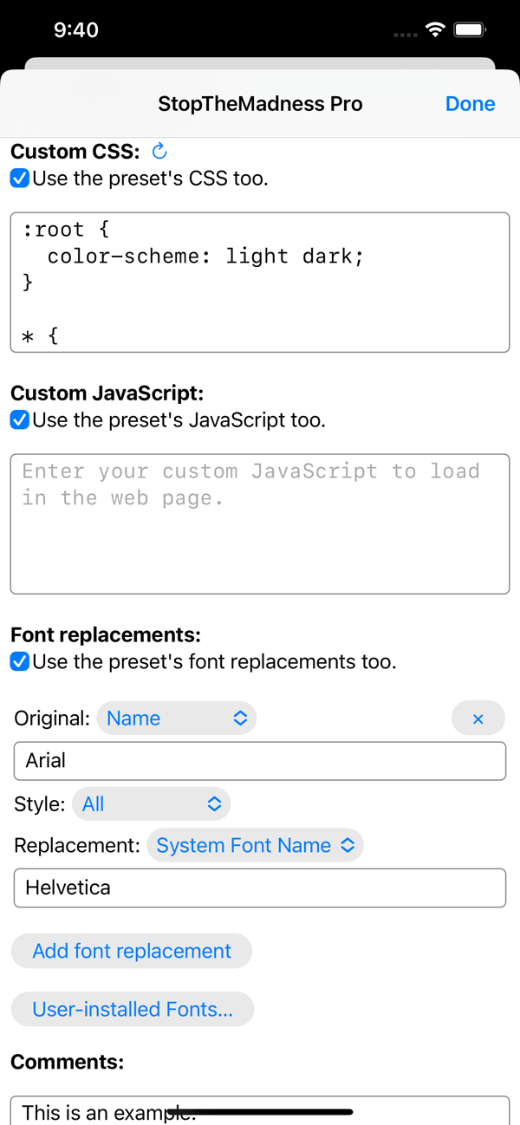Viewport: 520px width, 1125px height.
Task: Uncheck Use the preset's CSS too
Action: point(19,179)
